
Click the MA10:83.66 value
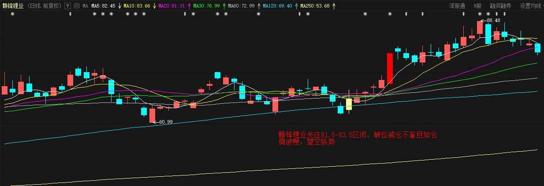(137, 6)
